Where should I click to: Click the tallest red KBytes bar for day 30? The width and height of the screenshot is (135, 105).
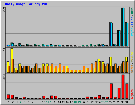click(x=123, y=87)
